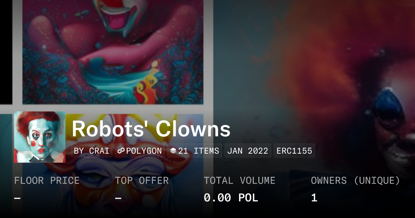Click the TOP OFFER stat label
The image size is (415, 218).
pos(142,181)
